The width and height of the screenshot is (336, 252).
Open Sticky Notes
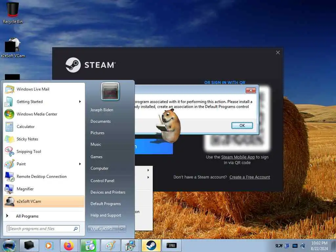click(44, 139)
